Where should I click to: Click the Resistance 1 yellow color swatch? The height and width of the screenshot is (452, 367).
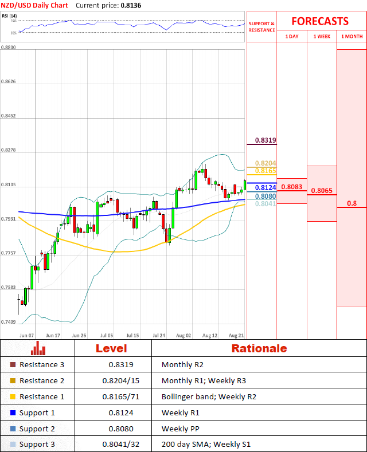[13, 396]
